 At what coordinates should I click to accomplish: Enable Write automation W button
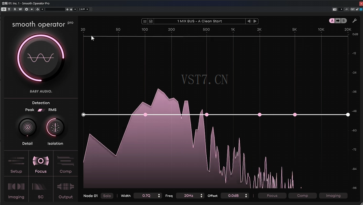click(20, 9)
